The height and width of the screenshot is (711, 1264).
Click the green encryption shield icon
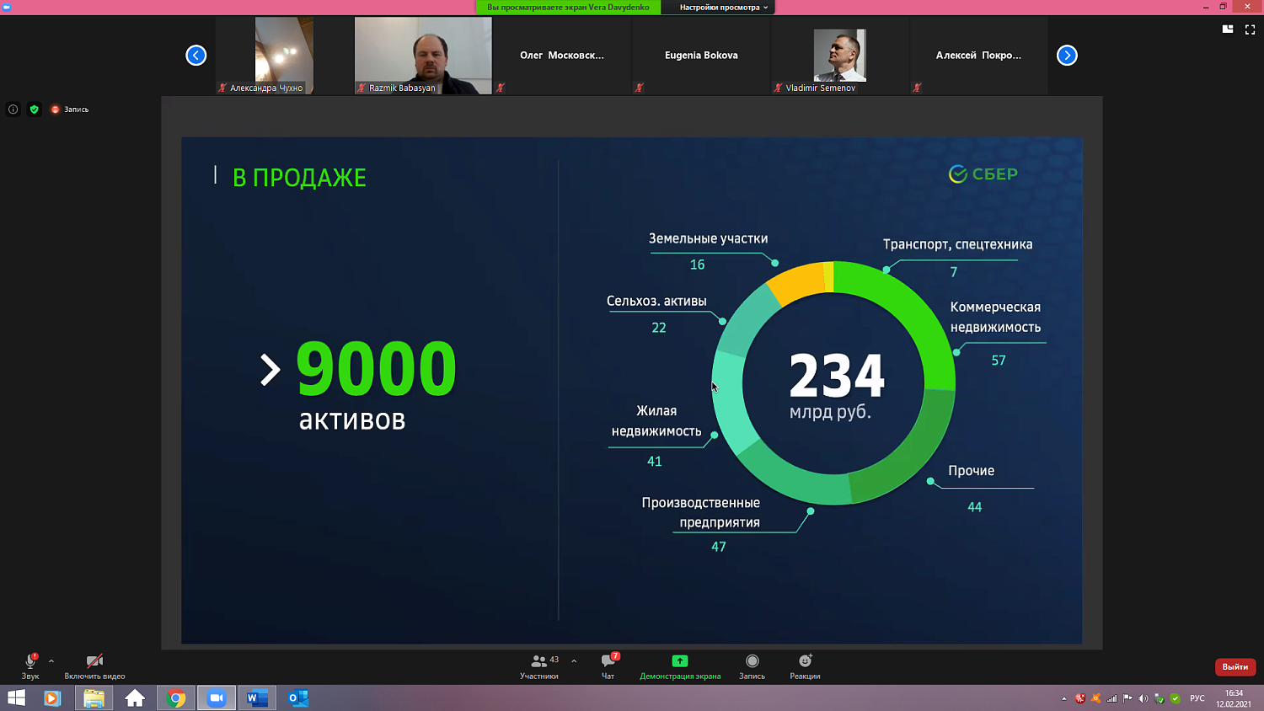coord(35,110)
